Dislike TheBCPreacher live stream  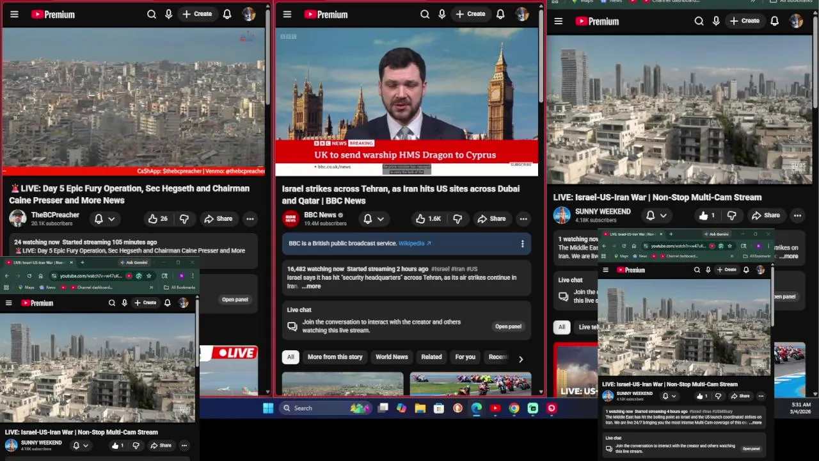(x=184, y=219)
